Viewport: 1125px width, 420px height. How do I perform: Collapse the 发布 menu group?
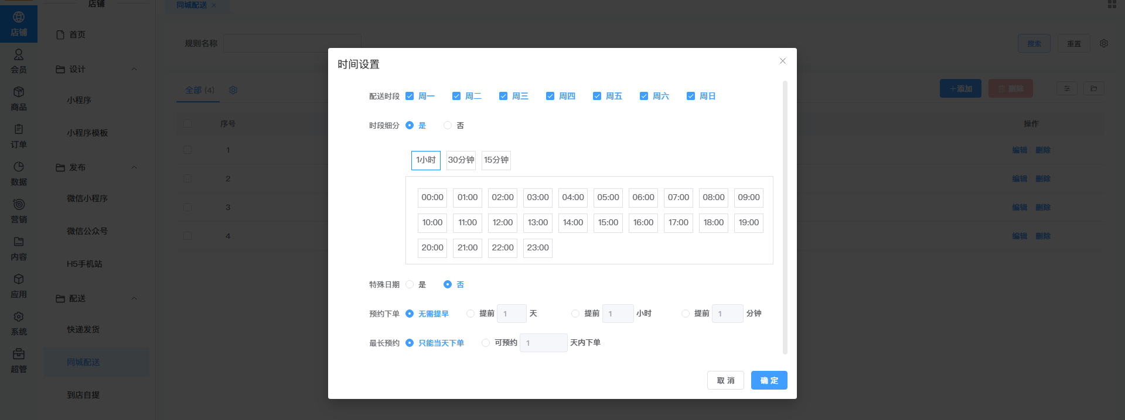coord(134,167)
